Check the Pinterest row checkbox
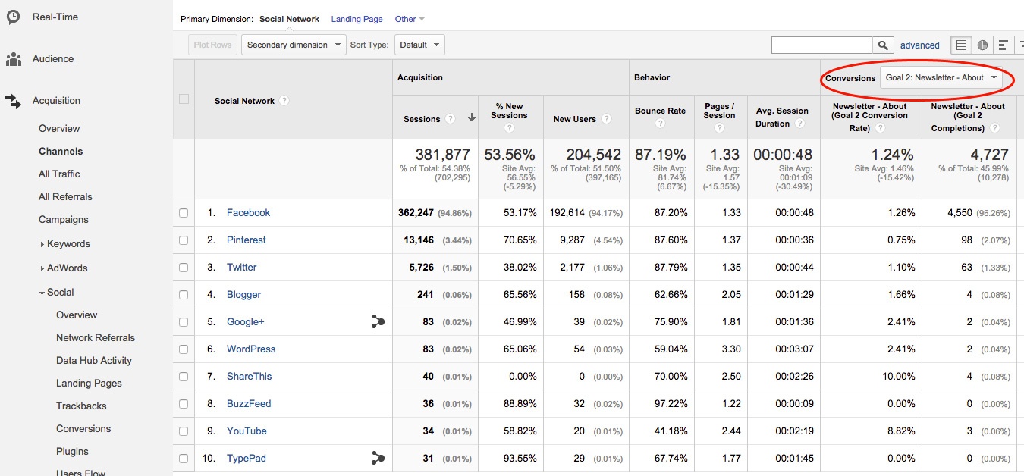 pyautogui.click(x=184, y=240)
